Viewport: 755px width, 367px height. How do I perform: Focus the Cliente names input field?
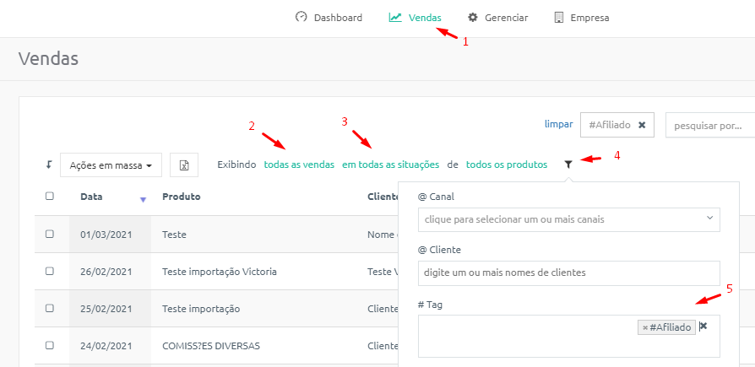tap(569, 273)
